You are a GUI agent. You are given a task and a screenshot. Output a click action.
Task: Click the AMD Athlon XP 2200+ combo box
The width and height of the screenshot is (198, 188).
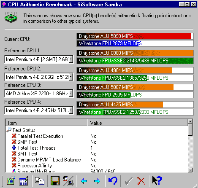click(x=39, y=93)
